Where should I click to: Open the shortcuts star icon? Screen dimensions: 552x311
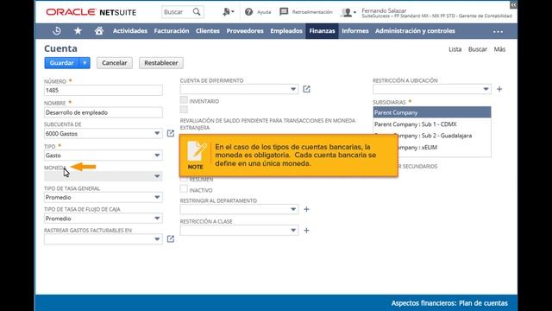coord(78,31)
